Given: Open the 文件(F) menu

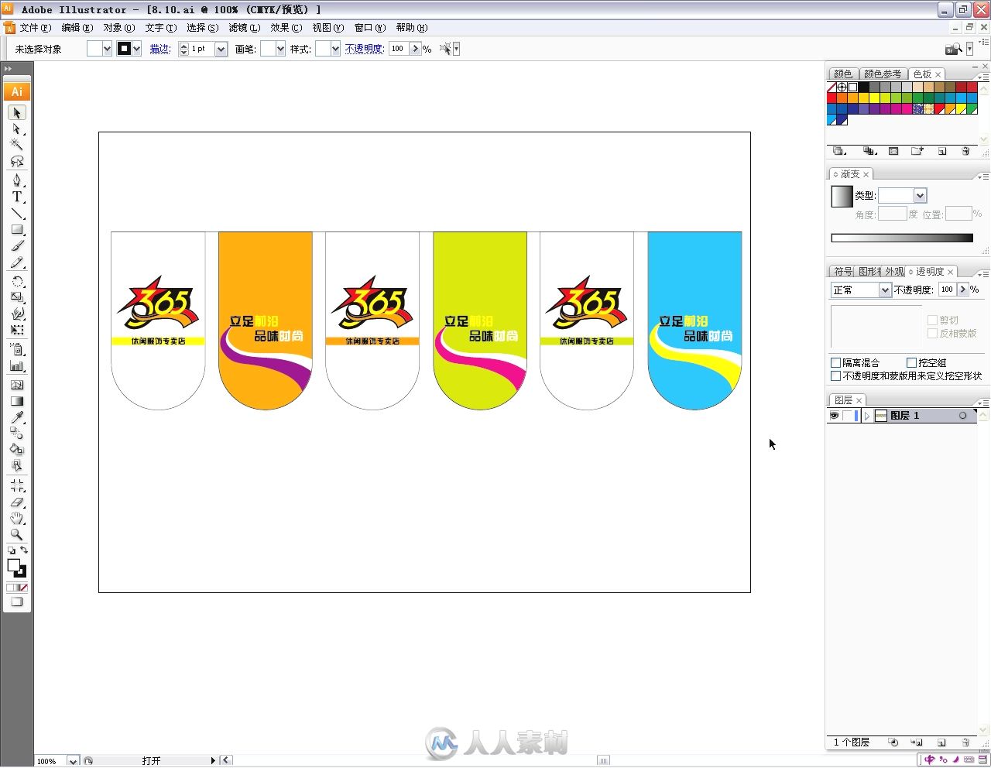Looking at the screenshot, I should (x=35, y=28).
